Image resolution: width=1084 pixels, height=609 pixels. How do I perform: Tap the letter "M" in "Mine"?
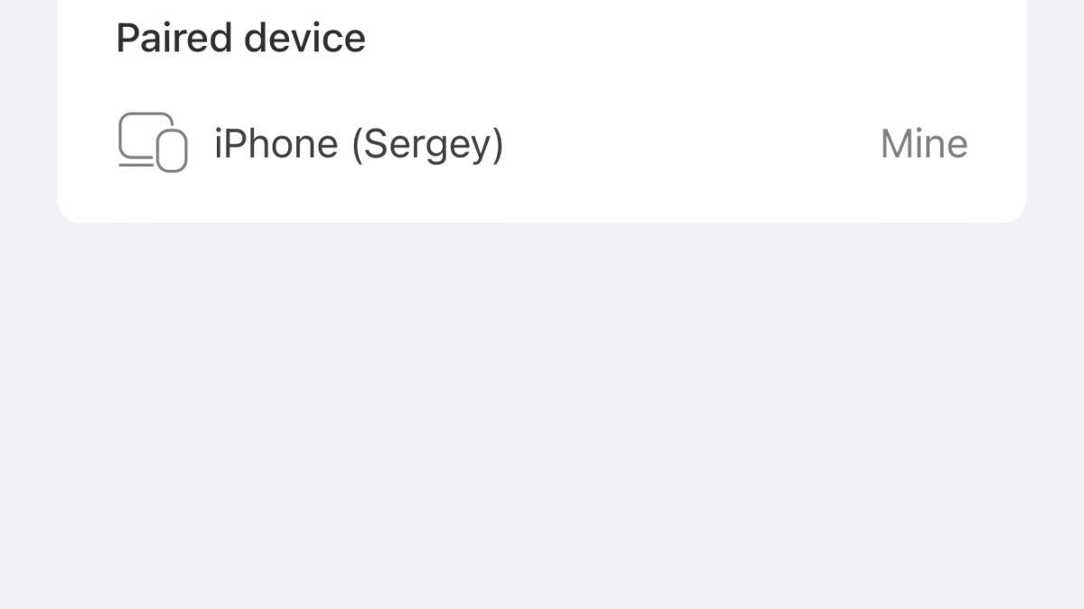896,143
